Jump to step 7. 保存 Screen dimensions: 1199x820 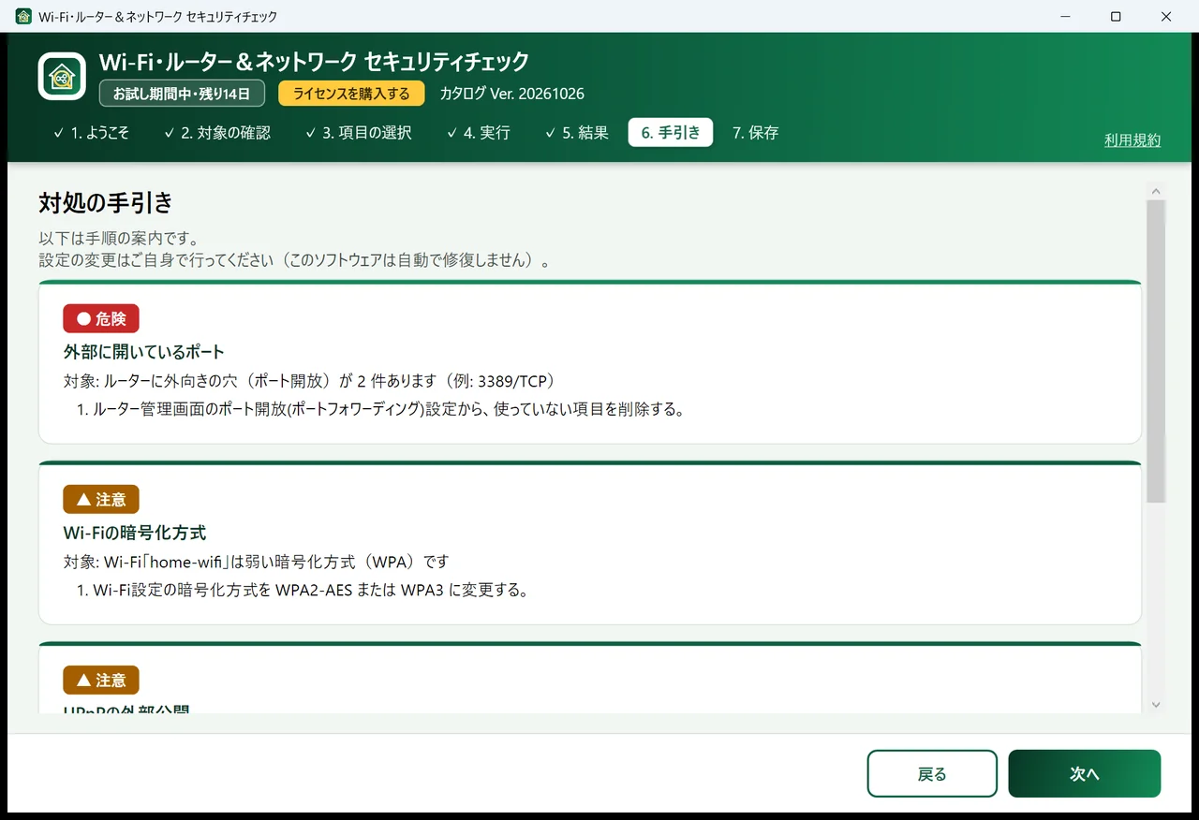click(x=756, y=133)
